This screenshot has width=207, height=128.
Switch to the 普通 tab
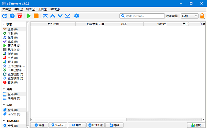tap(39, 125)
